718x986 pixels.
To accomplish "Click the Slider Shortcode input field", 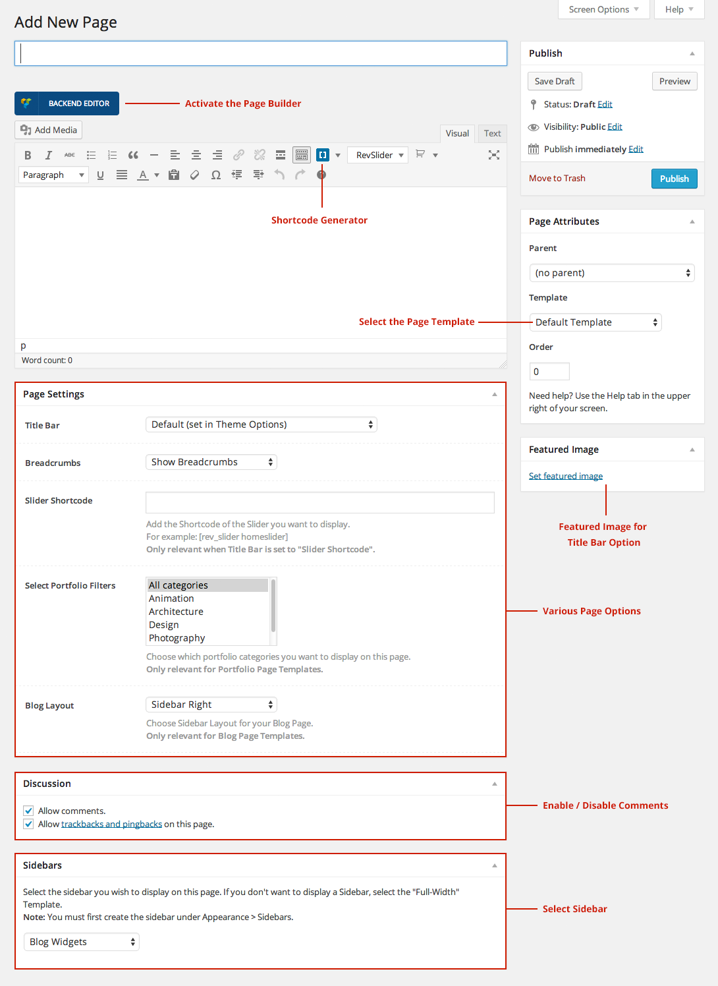I will tap(319, 502).
